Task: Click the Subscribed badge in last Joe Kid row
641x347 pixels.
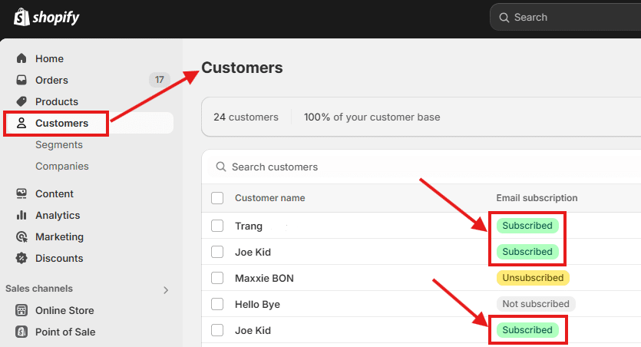Action: click(527, 330)
